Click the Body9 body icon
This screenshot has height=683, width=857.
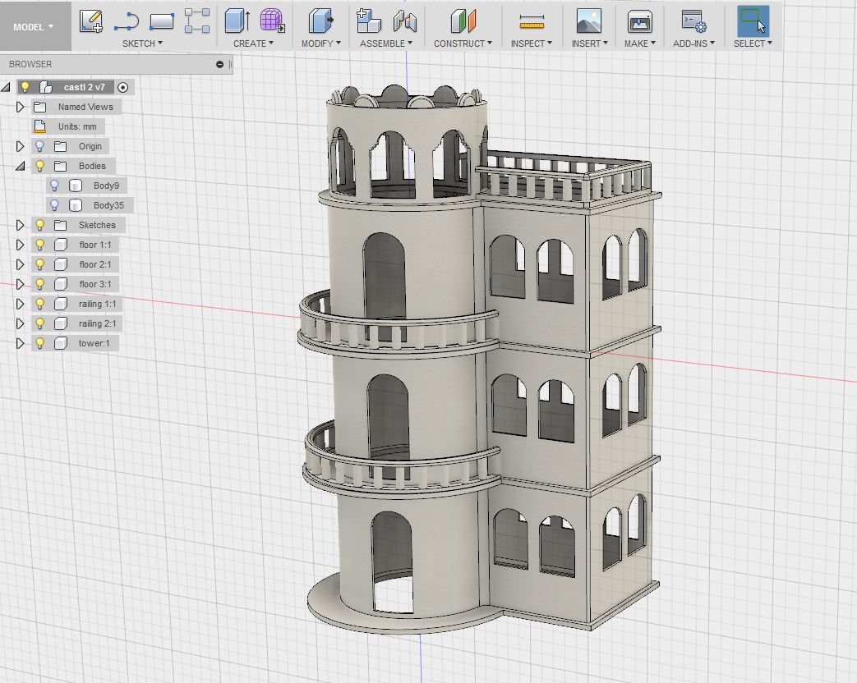click(x=76, y=186)
